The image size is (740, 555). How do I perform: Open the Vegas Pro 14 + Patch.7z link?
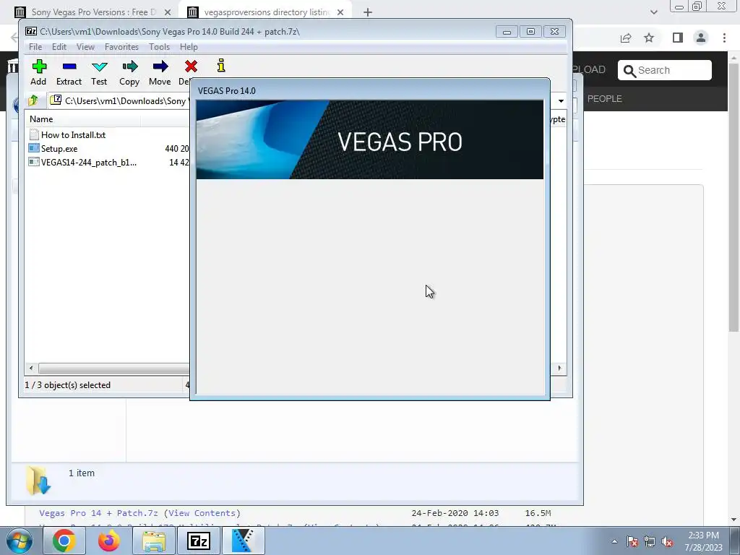point(98,513)
